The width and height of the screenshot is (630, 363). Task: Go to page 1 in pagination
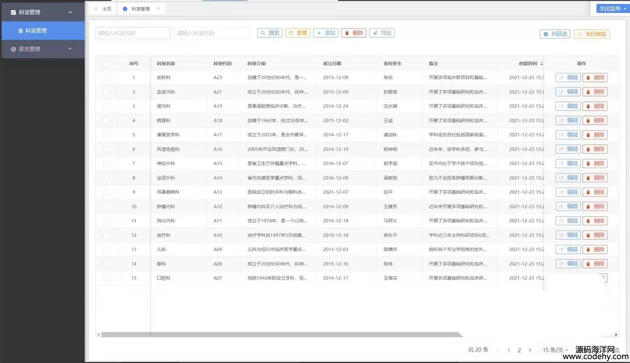point(509,350)
